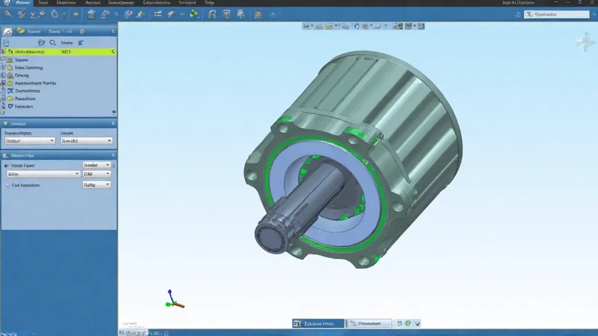
Task: Click the round clock-like icon in the panel header
Action: 82,32
